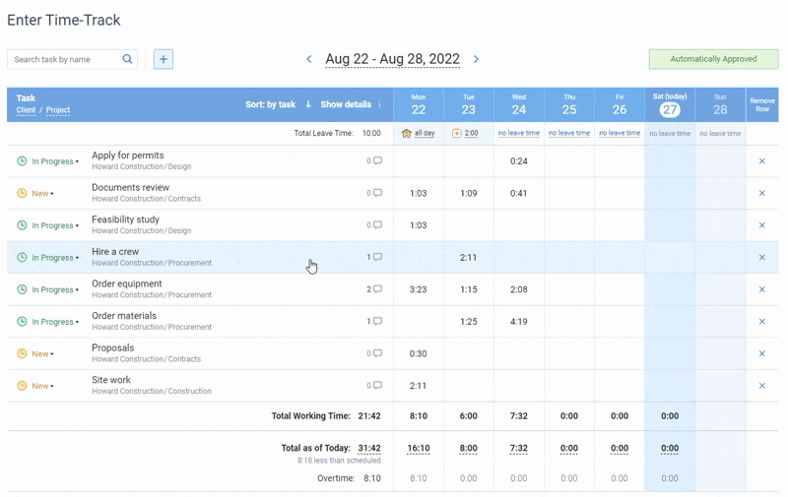Click the Automatically Approved button
This screenshot has width=788, height=497.
click(713, 59)
